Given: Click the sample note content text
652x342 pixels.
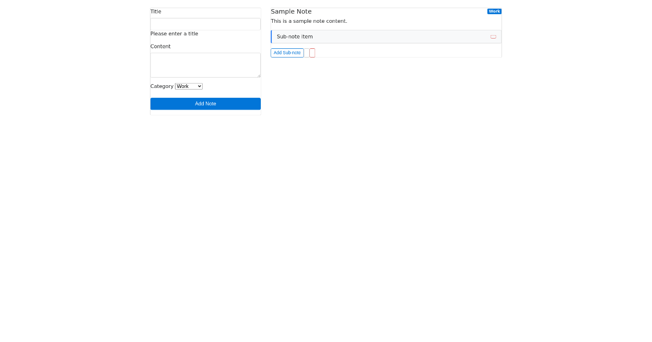Looking at the screenshot, I should click(309, 21).
